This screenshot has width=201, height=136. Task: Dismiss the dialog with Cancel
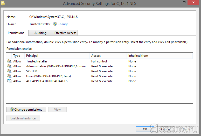(165, 129)
